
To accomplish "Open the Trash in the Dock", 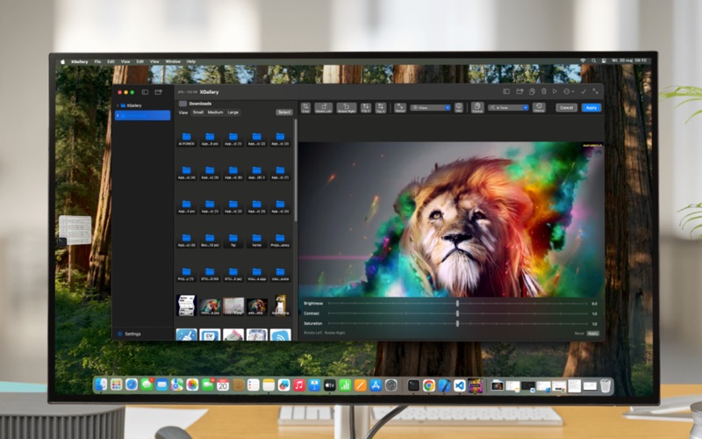I will pos(605,385).
